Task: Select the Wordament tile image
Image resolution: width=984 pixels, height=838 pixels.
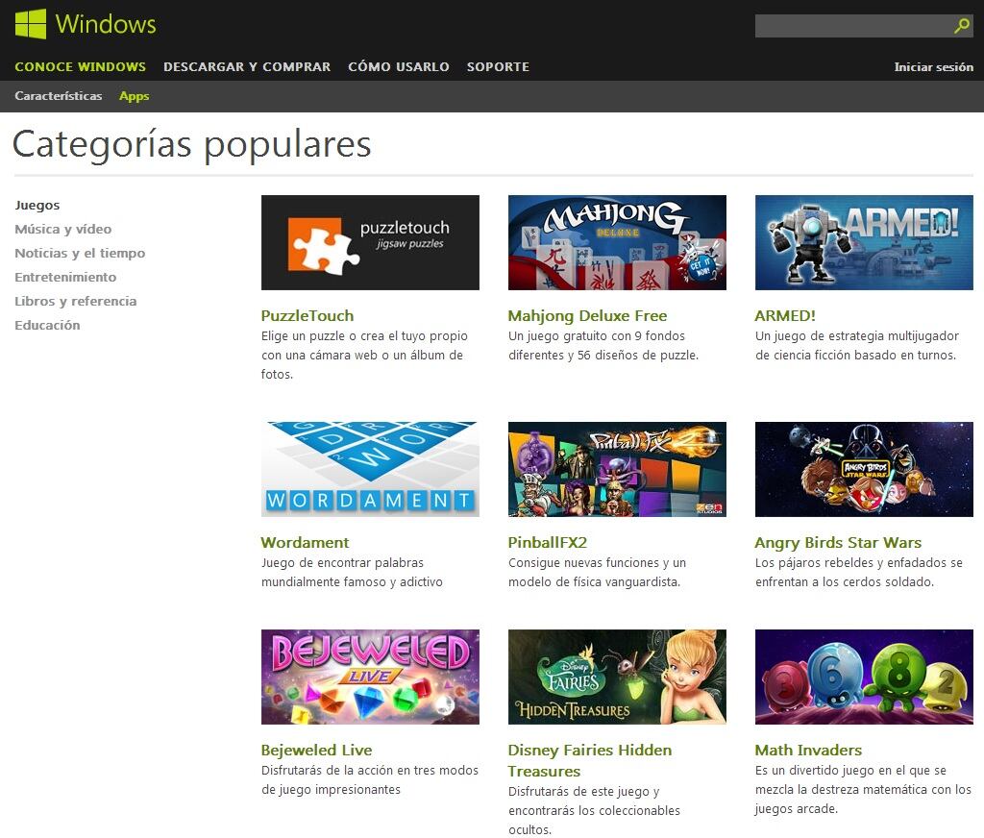Action: 370,469
